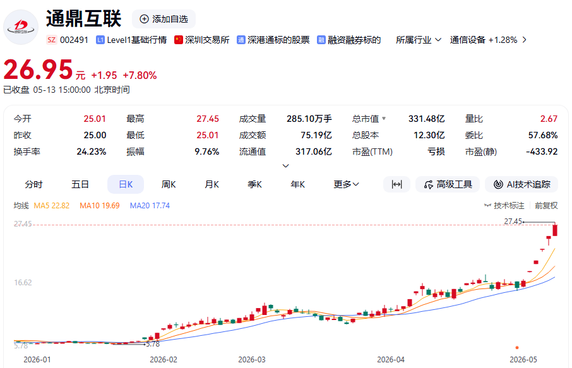Click 振幅 value 9.76%
This screenshot has width=572, height=368.
pos(207,151)
